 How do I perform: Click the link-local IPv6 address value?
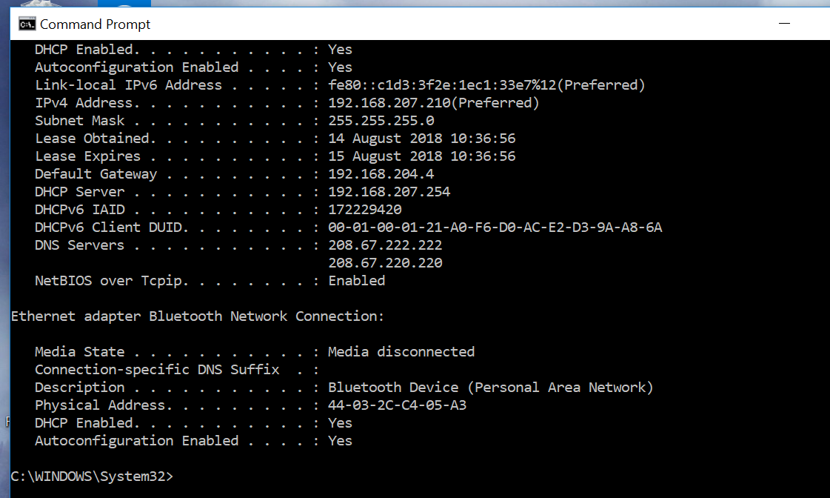click(x=443, y=85)
